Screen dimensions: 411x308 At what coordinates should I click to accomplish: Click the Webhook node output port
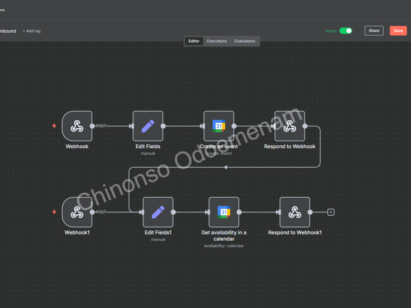tap(92, 126)
